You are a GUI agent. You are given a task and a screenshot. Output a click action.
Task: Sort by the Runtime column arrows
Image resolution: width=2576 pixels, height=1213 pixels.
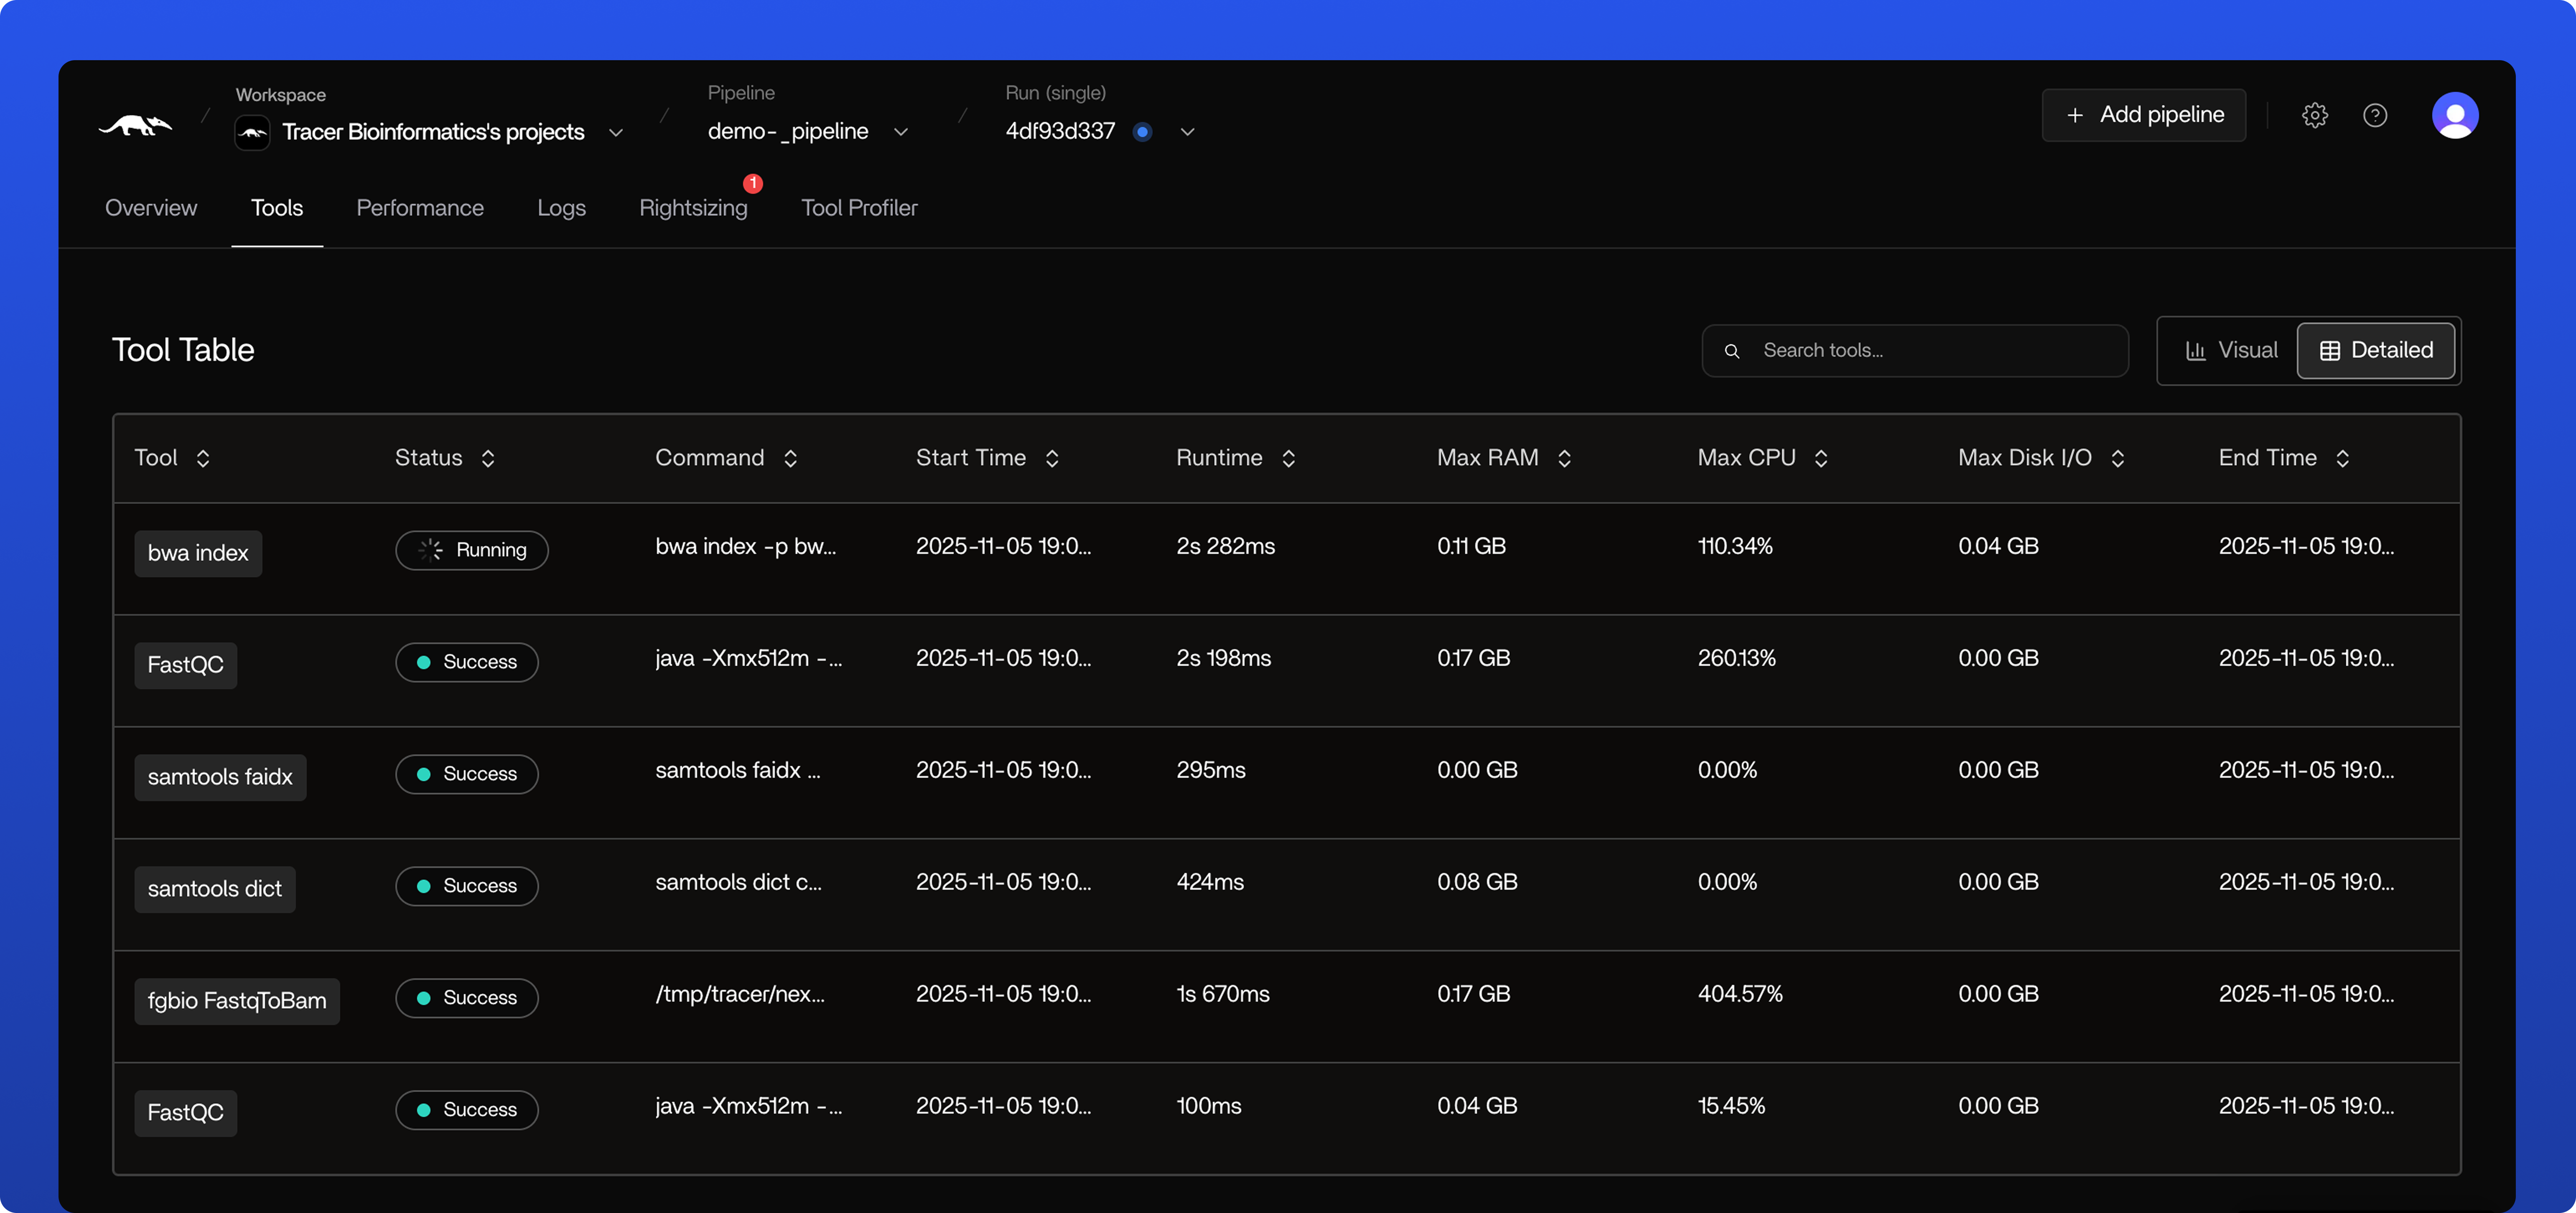point(1288,459)
